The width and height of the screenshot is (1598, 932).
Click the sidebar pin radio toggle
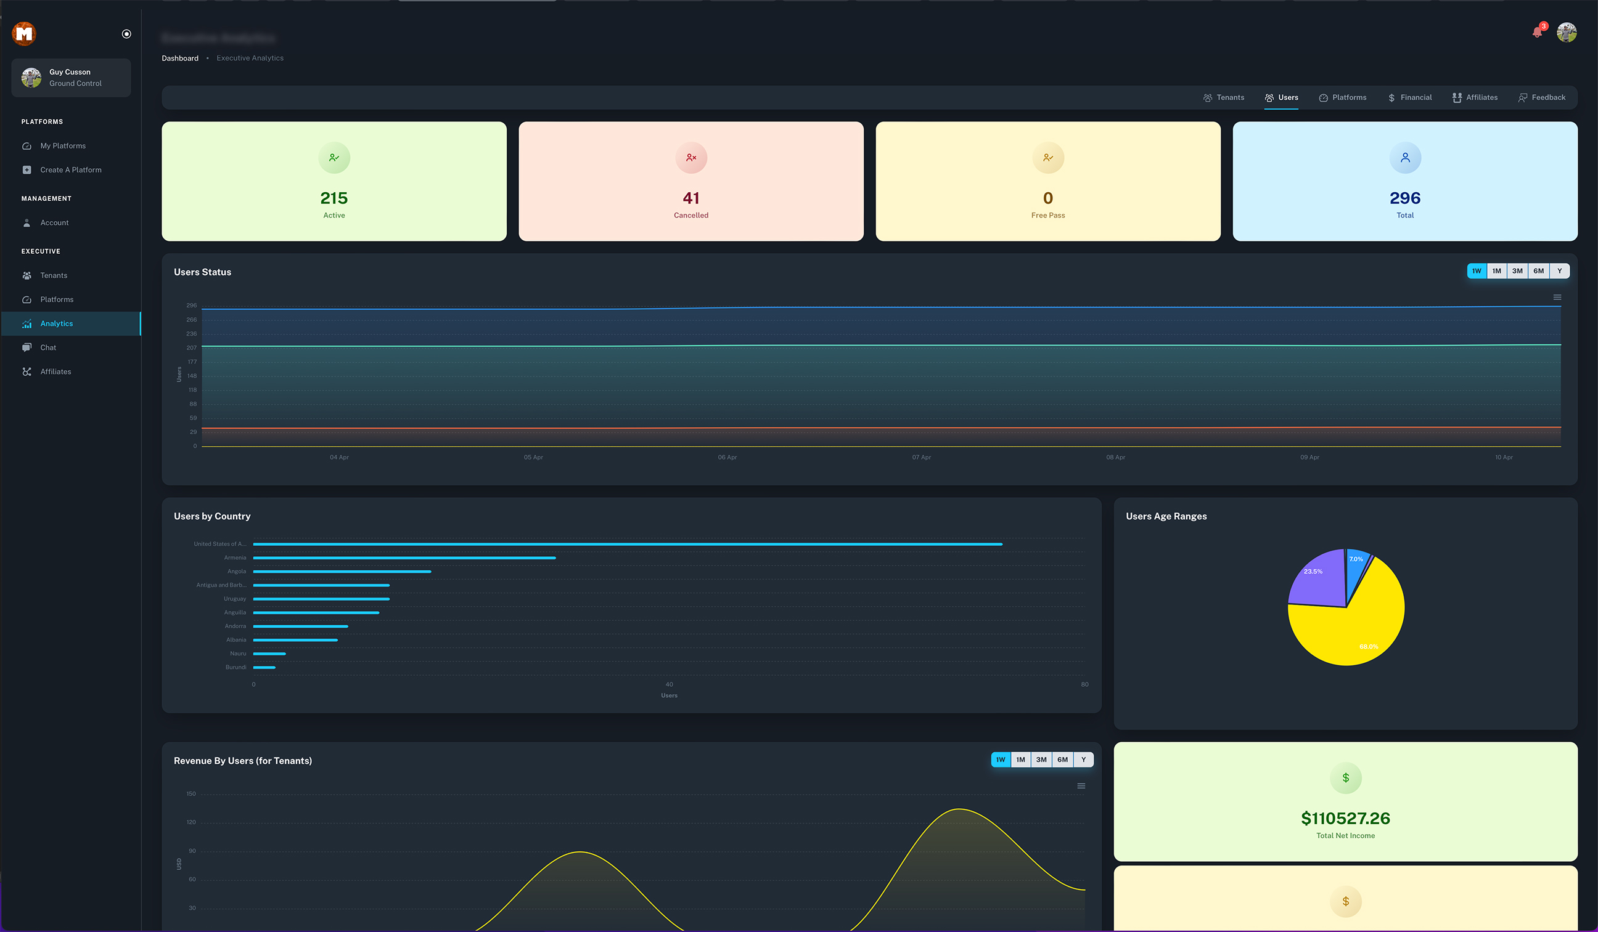point(126,34)
